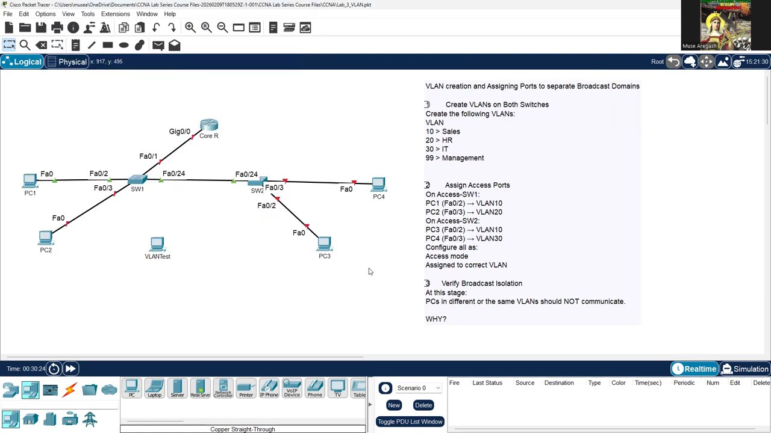Print using the printer icon
This screenshot has width=771, height=433.
click(57, 28)
